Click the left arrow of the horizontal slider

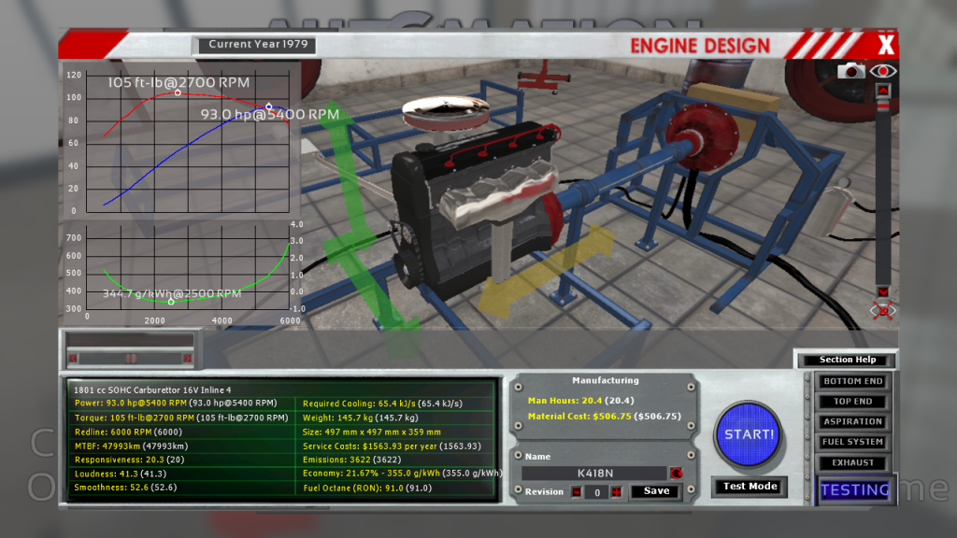73,358
